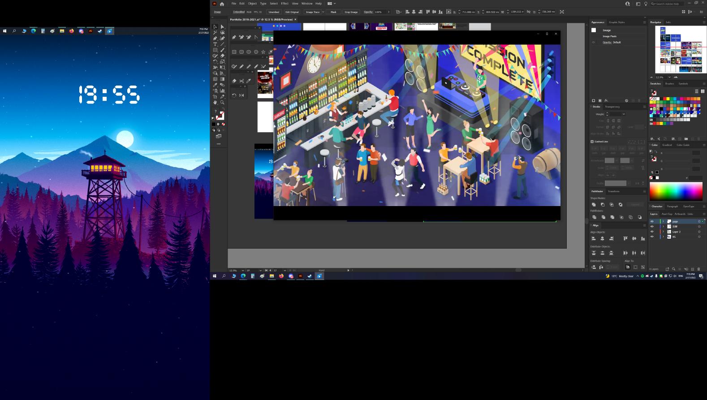Open the File menu

233,4
